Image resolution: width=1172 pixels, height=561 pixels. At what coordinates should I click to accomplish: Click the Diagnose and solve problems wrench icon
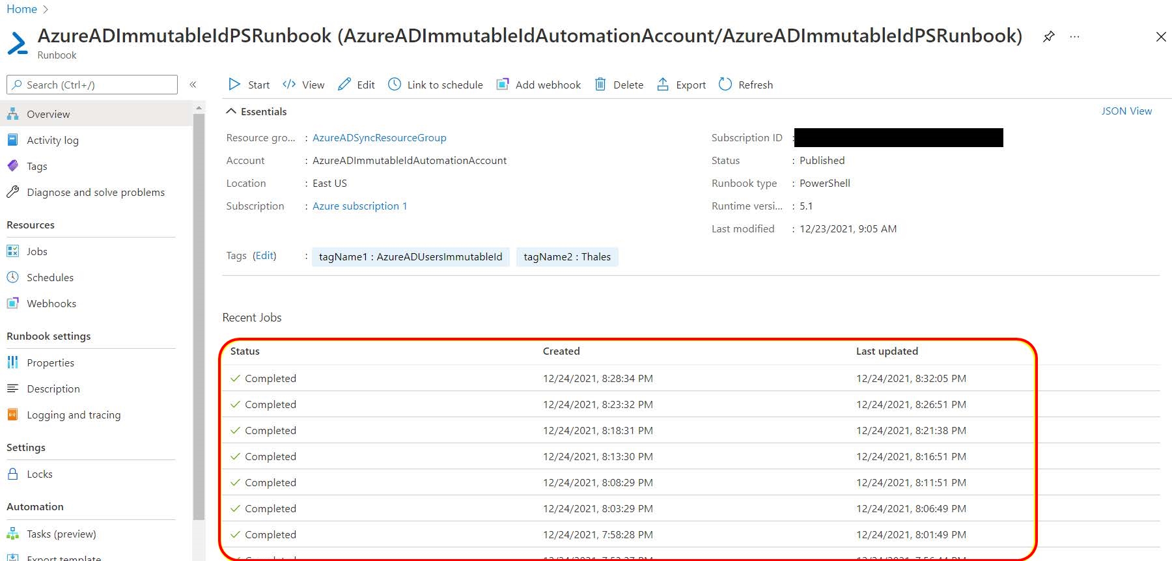pyautogui.click(x=12, y=192)
